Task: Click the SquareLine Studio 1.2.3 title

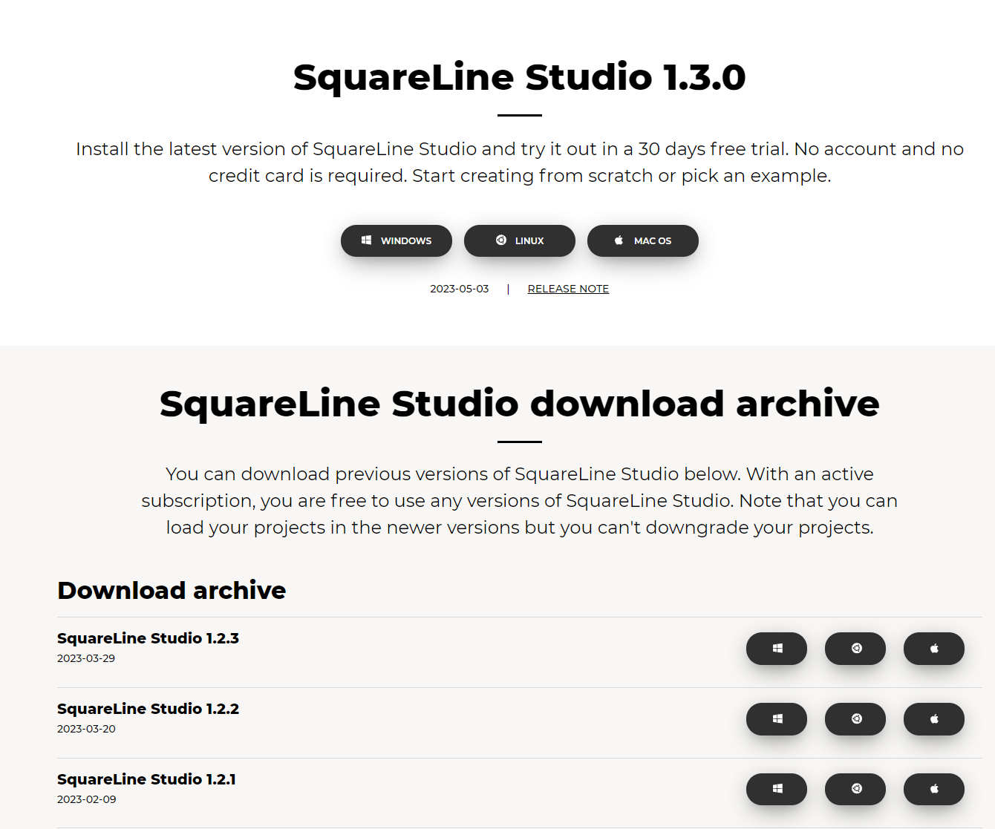Action: (148, 638)
